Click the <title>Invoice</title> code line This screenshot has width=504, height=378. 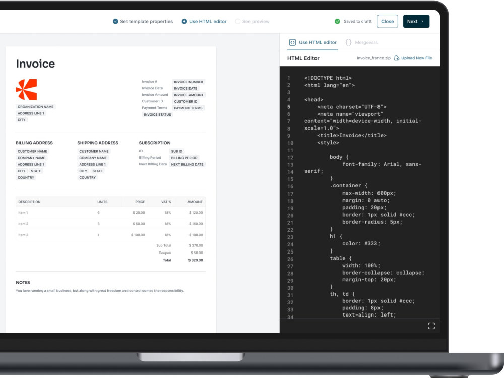pos(352,135)
